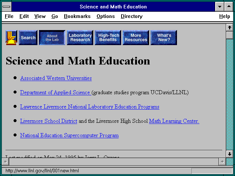Click the LLNL logo home icon
This screenshot has height=176, width=235.
(x=11, y=37)
